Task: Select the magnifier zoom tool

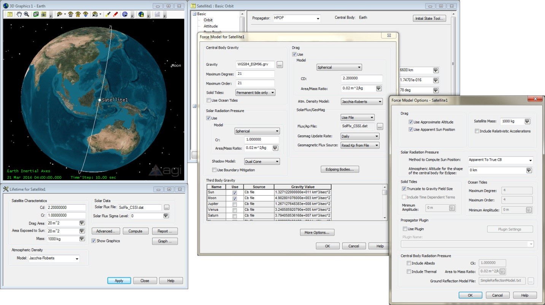Action: (x=27, y=14)
